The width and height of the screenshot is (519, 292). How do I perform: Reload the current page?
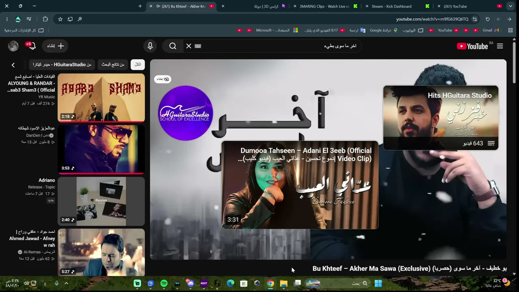click(x=488, y=19)
